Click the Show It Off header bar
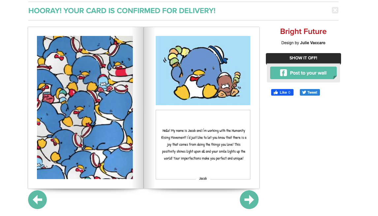Image resolution: width=378 pixels, height=216 pixels. [303, 58]
